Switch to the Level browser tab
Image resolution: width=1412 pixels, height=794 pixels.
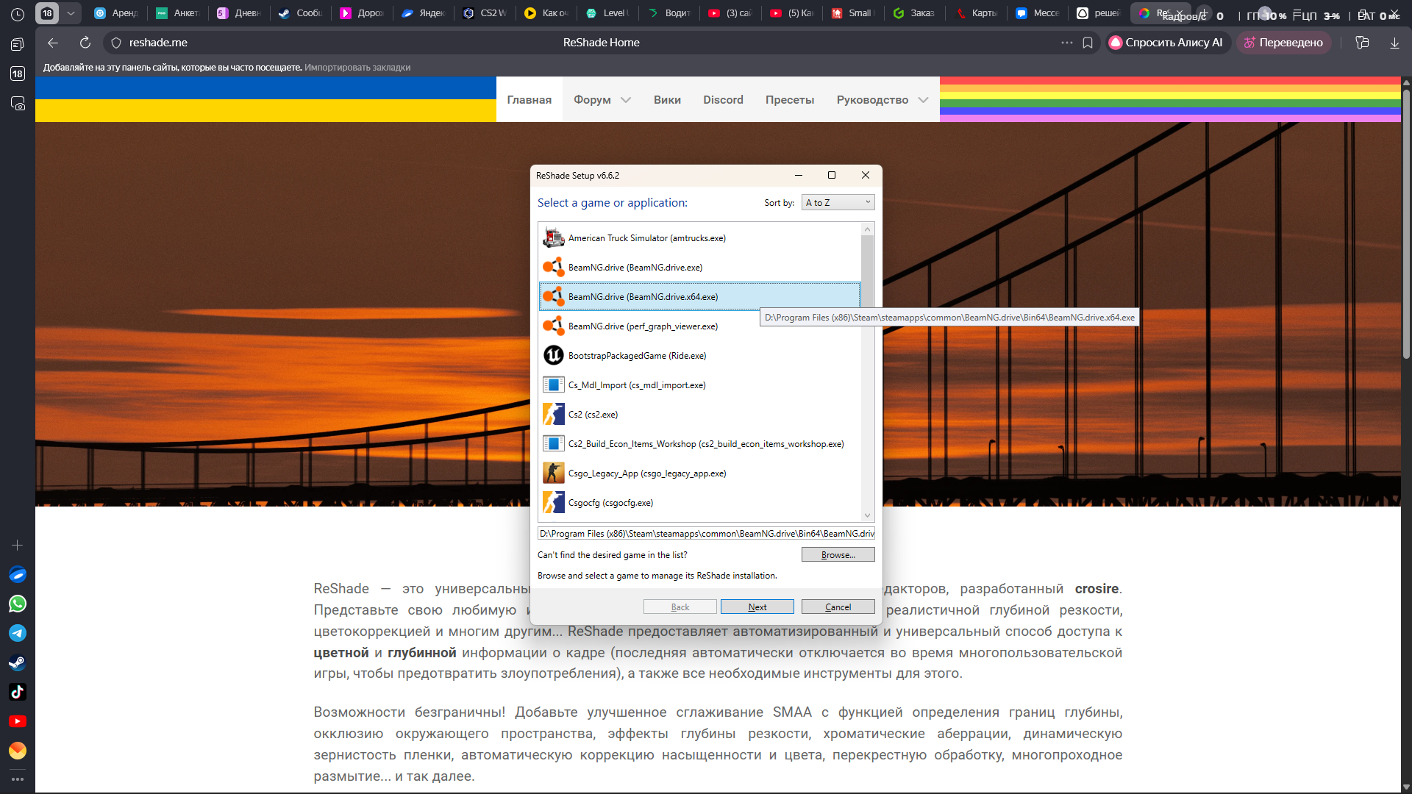click(607, 13)
